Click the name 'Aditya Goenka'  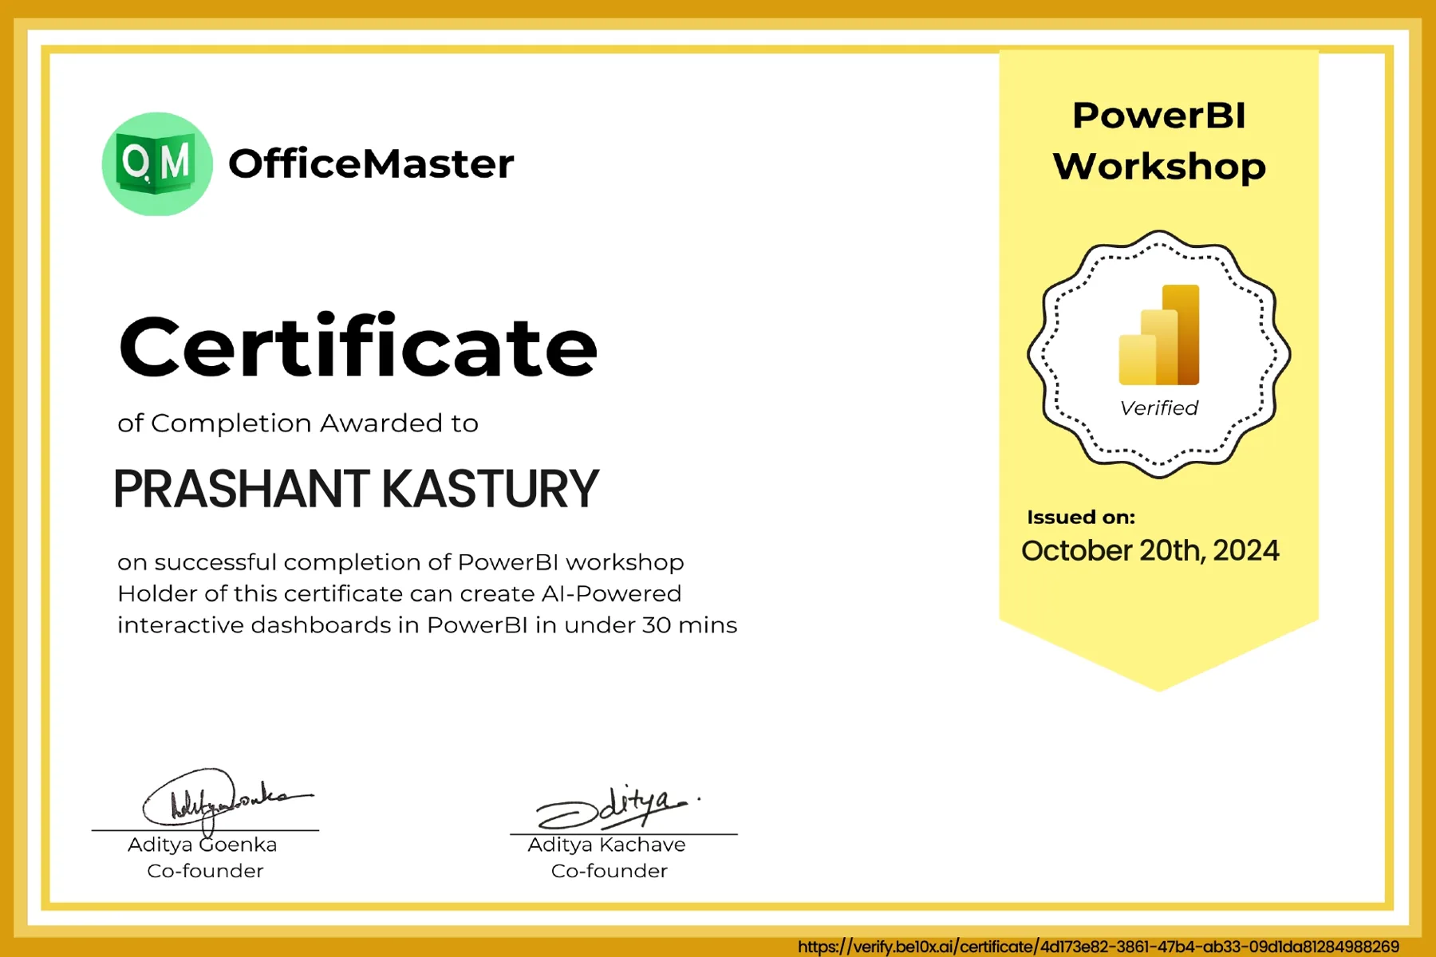[x=203, y=845]
